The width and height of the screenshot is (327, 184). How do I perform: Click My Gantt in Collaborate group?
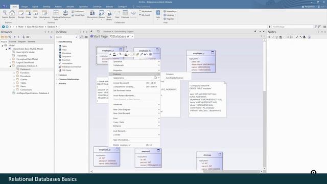pos(145,15)
